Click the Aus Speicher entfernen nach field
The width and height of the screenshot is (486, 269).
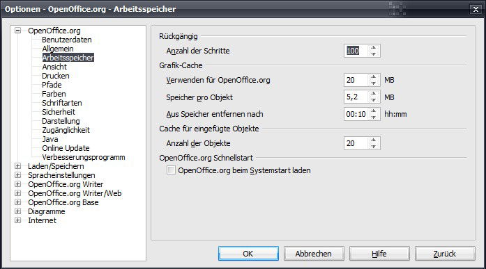356,114
